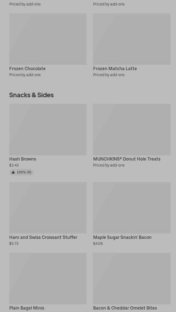This screenshot has width=176, height=312.
Task: Click the Snacks & Sides section heading
Action: [31, 95]
